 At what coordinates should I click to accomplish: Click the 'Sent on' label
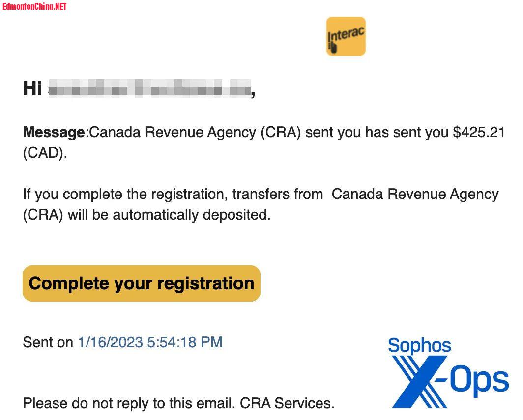[x=48, y=342]
